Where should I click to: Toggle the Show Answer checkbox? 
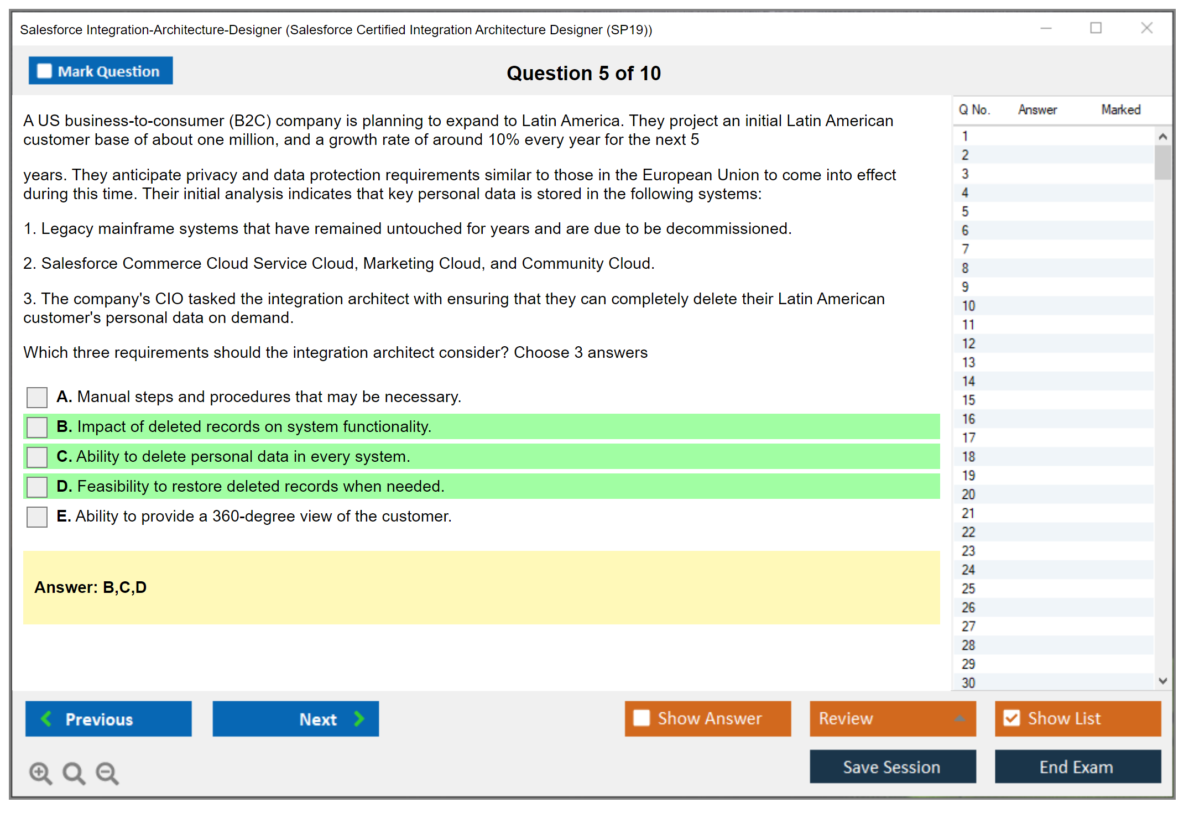point(642,718)
